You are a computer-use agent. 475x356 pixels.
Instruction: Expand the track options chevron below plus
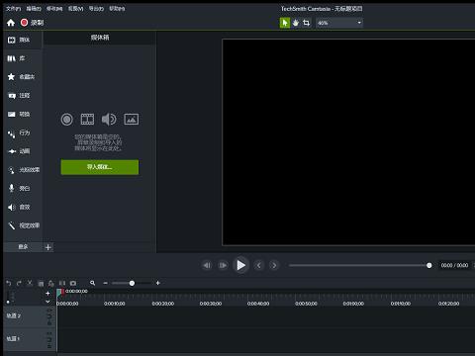pos(47,302)
